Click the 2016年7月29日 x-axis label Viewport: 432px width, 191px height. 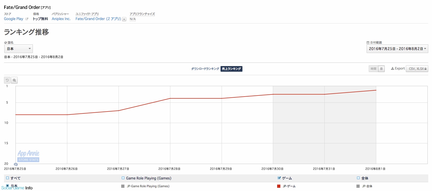(221, 169)
